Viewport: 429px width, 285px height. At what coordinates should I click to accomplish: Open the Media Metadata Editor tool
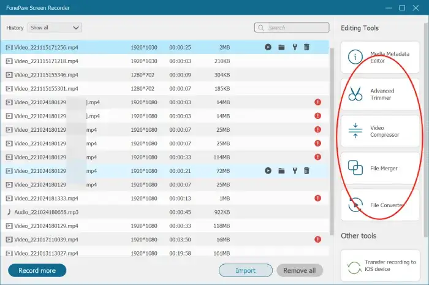[380, 58]
